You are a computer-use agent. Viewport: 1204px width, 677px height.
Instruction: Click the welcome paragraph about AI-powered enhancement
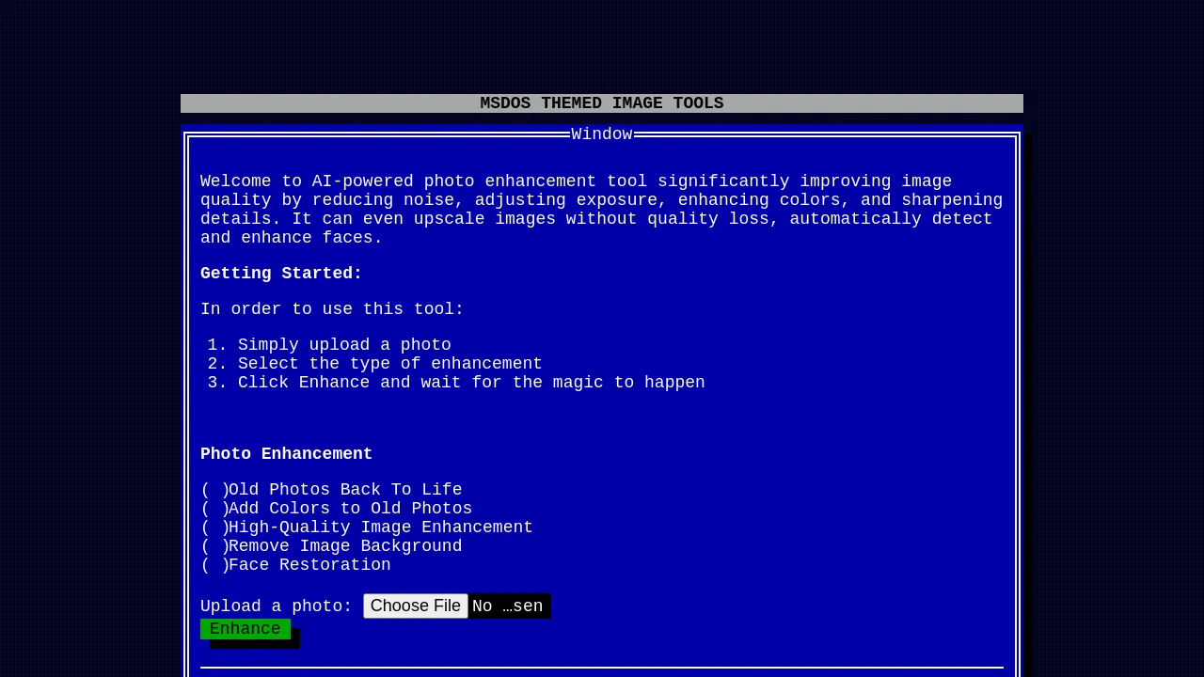(601, 209)
